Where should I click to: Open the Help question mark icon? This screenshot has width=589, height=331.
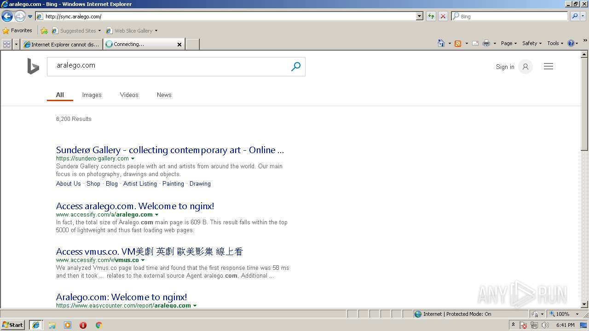coord(571,43)
